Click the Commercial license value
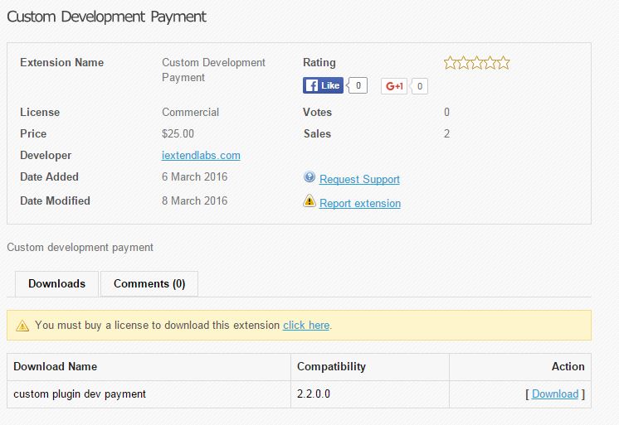This screenshot has width=619, height=425. [190, 112]
